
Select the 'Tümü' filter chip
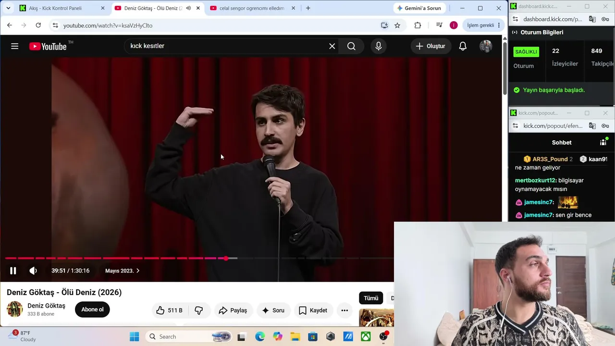coord(371,298)
